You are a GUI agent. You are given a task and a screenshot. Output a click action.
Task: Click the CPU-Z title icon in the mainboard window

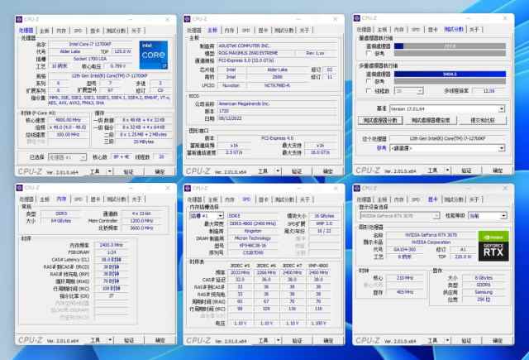point(188,19)
